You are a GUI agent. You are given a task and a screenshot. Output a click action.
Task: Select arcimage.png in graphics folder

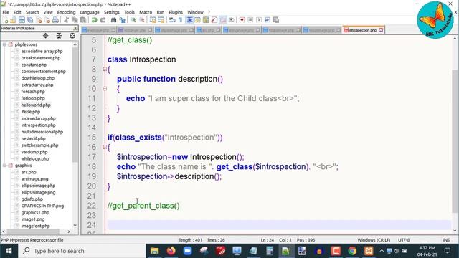[34, 179]
